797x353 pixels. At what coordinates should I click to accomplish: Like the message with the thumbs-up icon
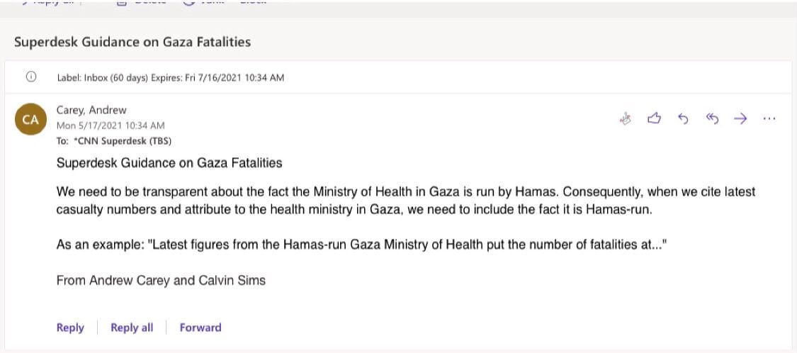click(x=654, y=119)
